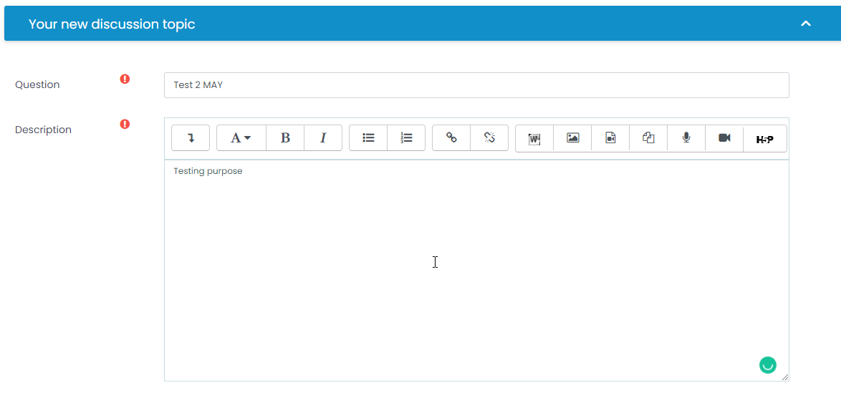841x403 pixels.
Task: Record audio with the microphone icon
Action: coord(686,138)
